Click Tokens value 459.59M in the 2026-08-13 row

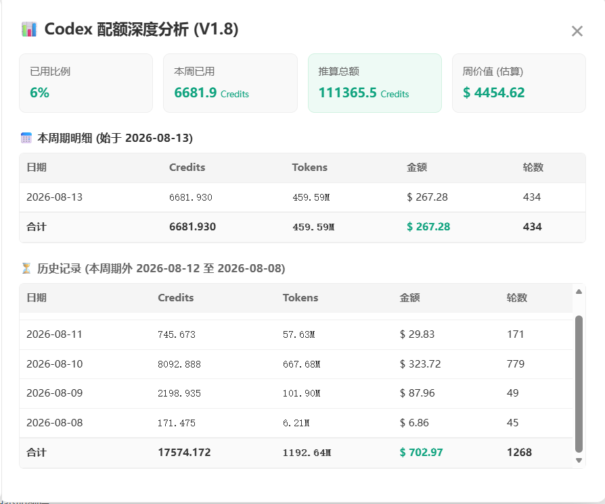point(311,197)
